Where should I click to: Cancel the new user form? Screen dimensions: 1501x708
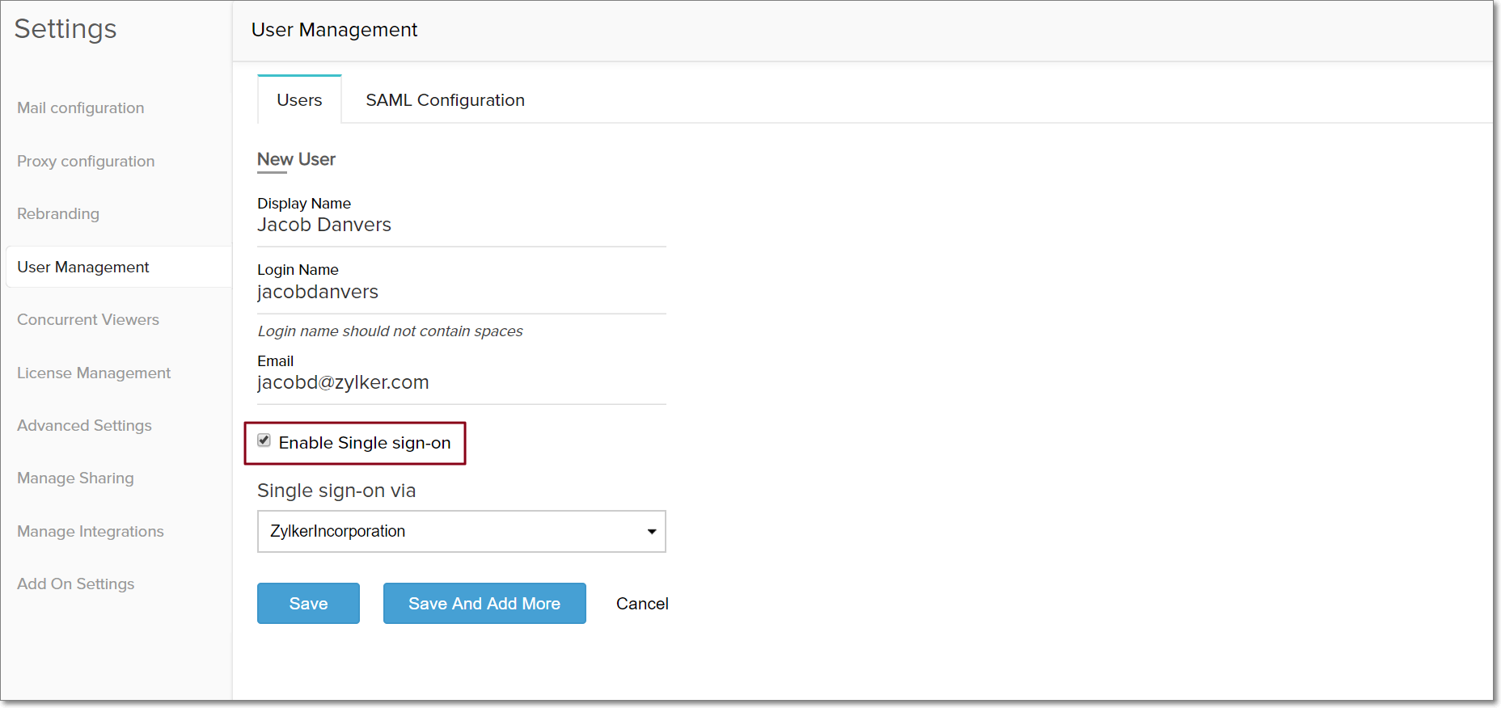coord(642,604)
